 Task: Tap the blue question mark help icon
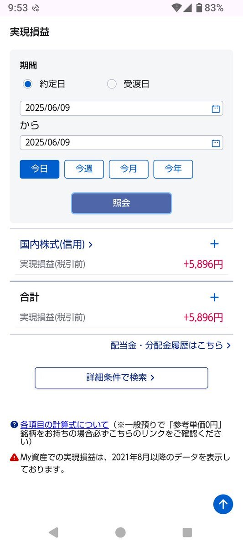point(14,425)
